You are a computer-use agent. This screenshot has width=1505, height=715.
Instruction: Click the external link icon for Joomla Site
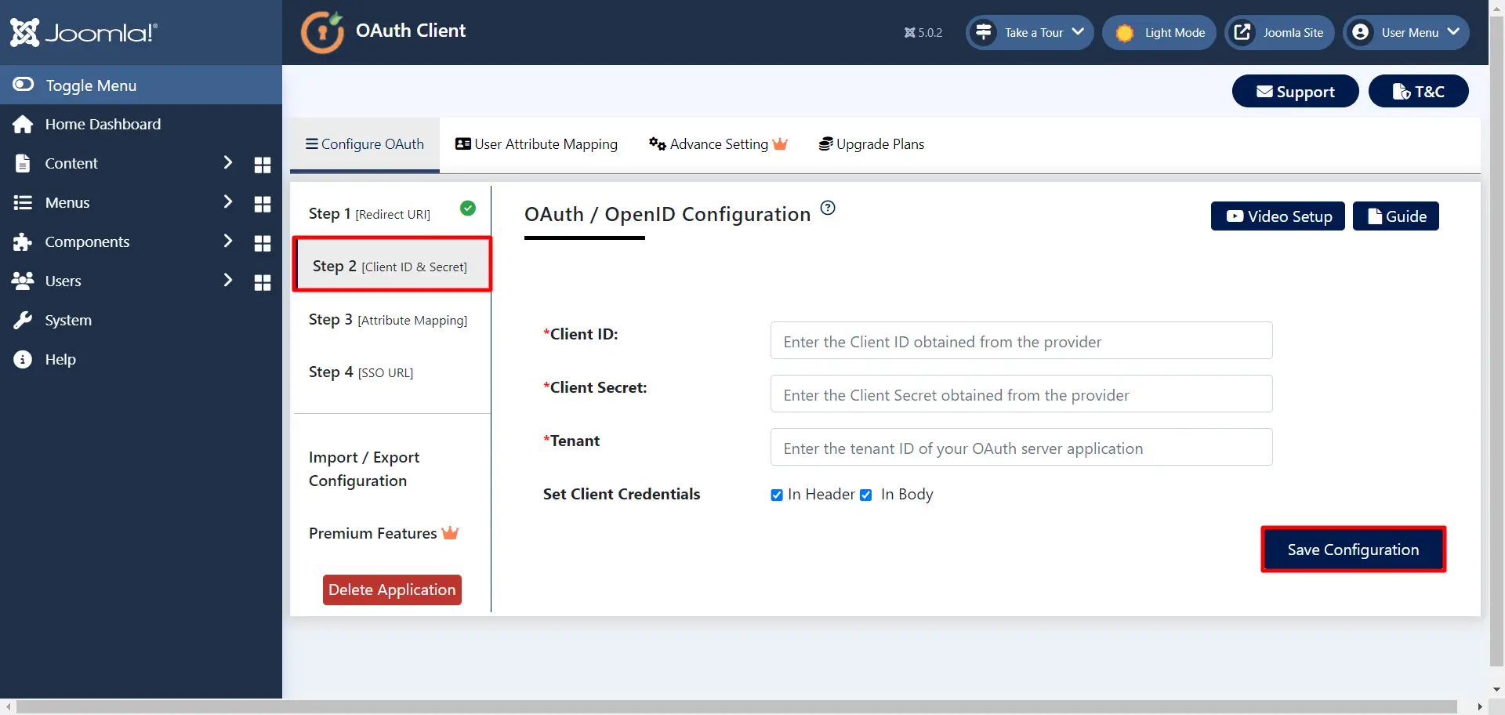coord(1242,32)
